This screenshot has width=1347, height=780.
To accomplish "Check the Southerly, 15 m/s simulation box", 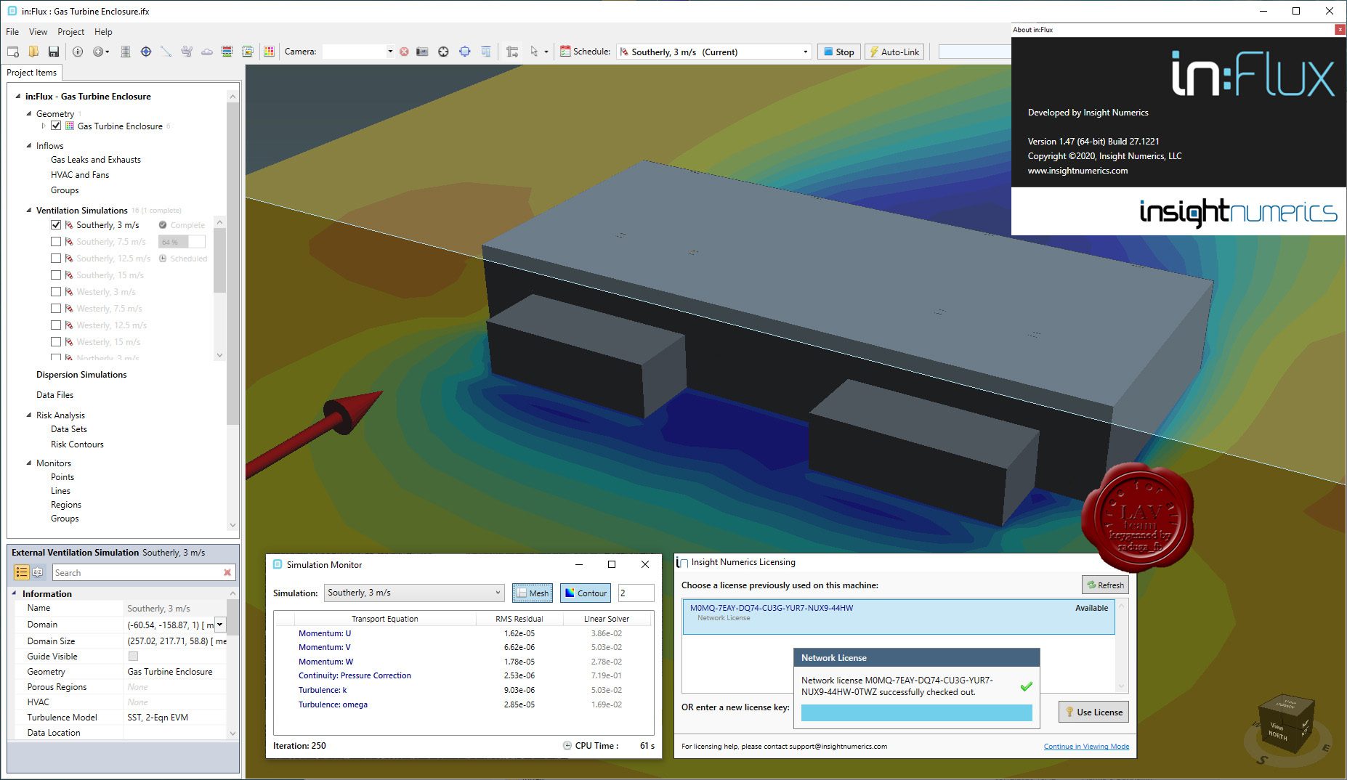I will (x=56, y=275).
